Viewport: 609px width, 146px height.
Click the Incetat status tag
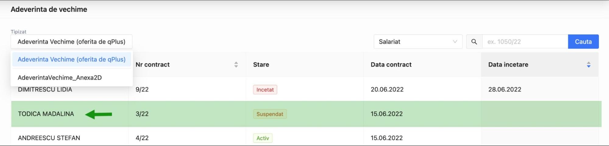pos(265,90)
